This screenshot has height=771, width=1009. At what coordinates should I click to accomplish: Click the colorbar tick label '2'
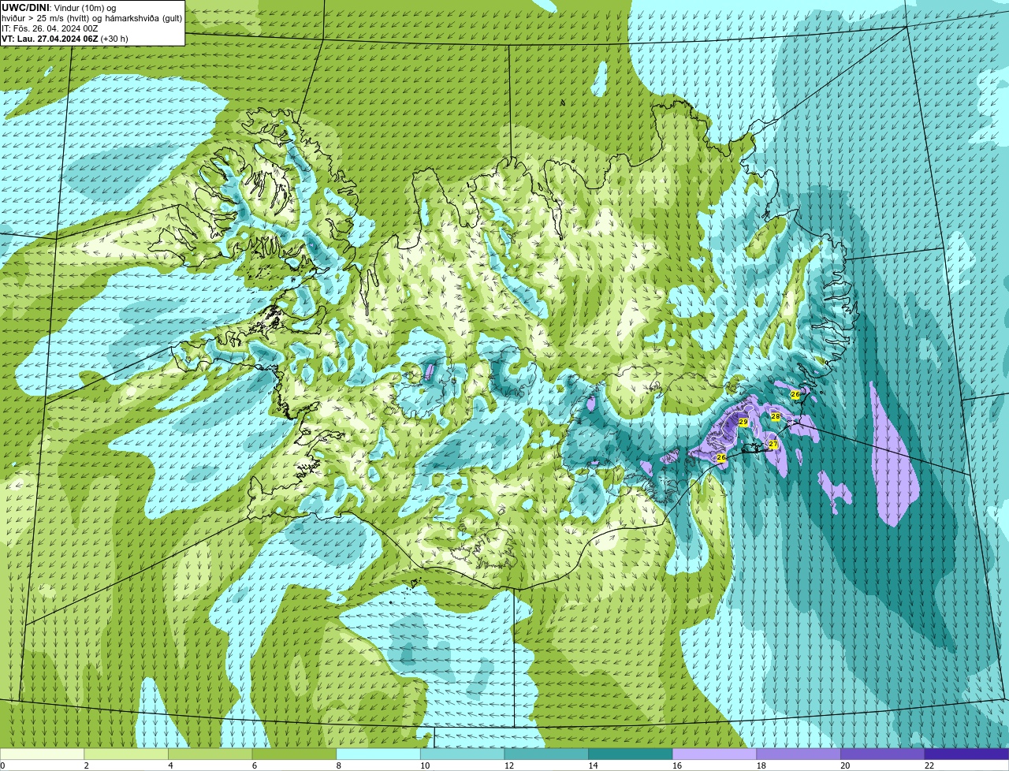[x=86, y=765]
